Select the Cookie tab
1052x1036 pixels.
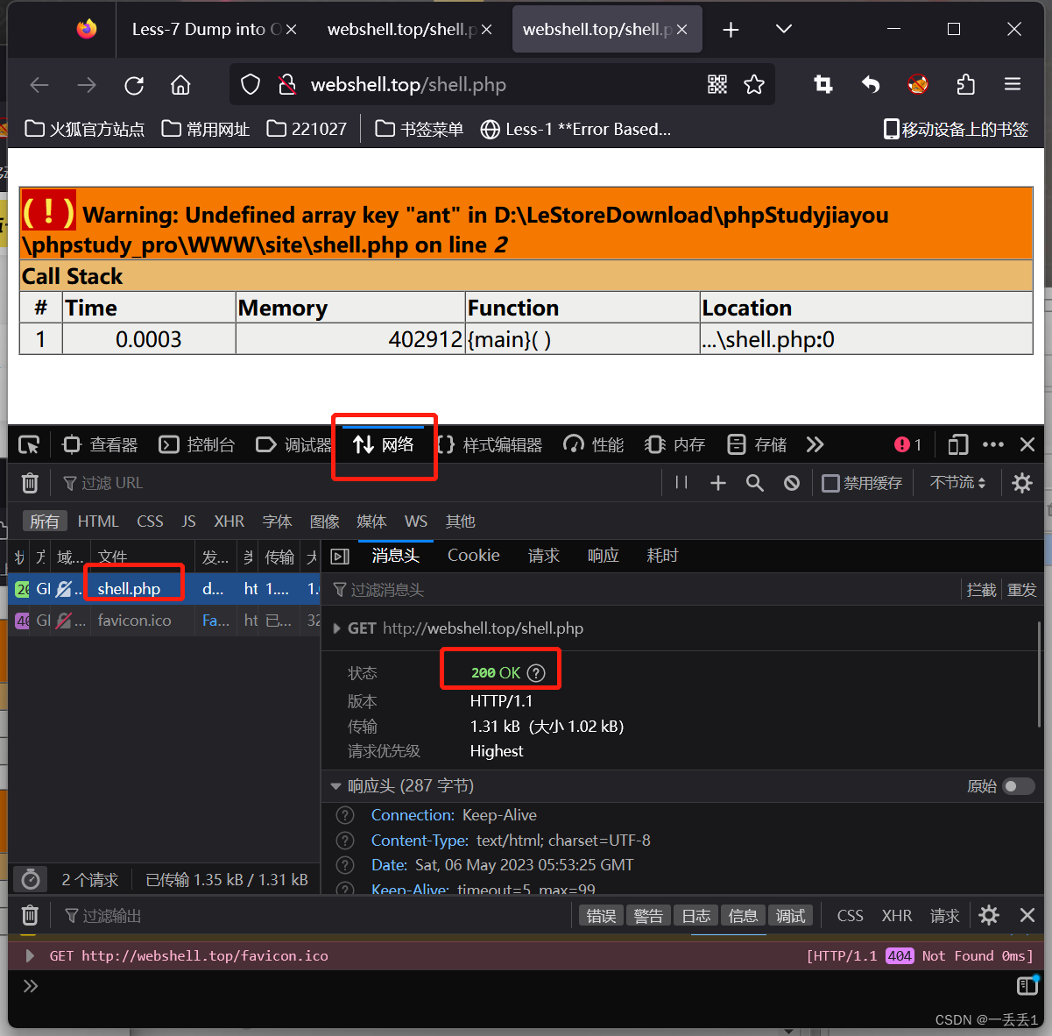472,555
